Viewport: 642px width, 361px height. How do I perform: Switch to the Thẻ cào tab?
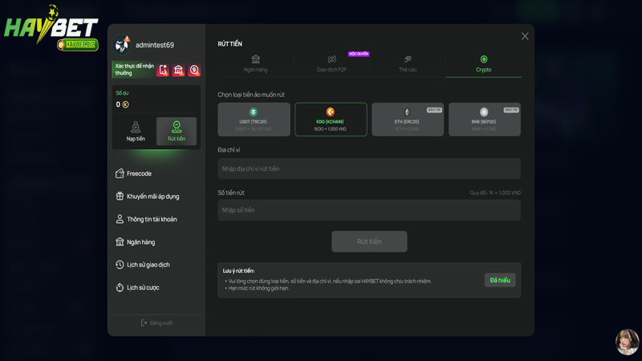408,64
